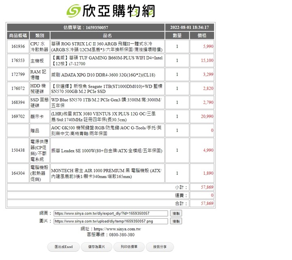Click the price 3,299
292x260 pixels.
coord(208,74)
